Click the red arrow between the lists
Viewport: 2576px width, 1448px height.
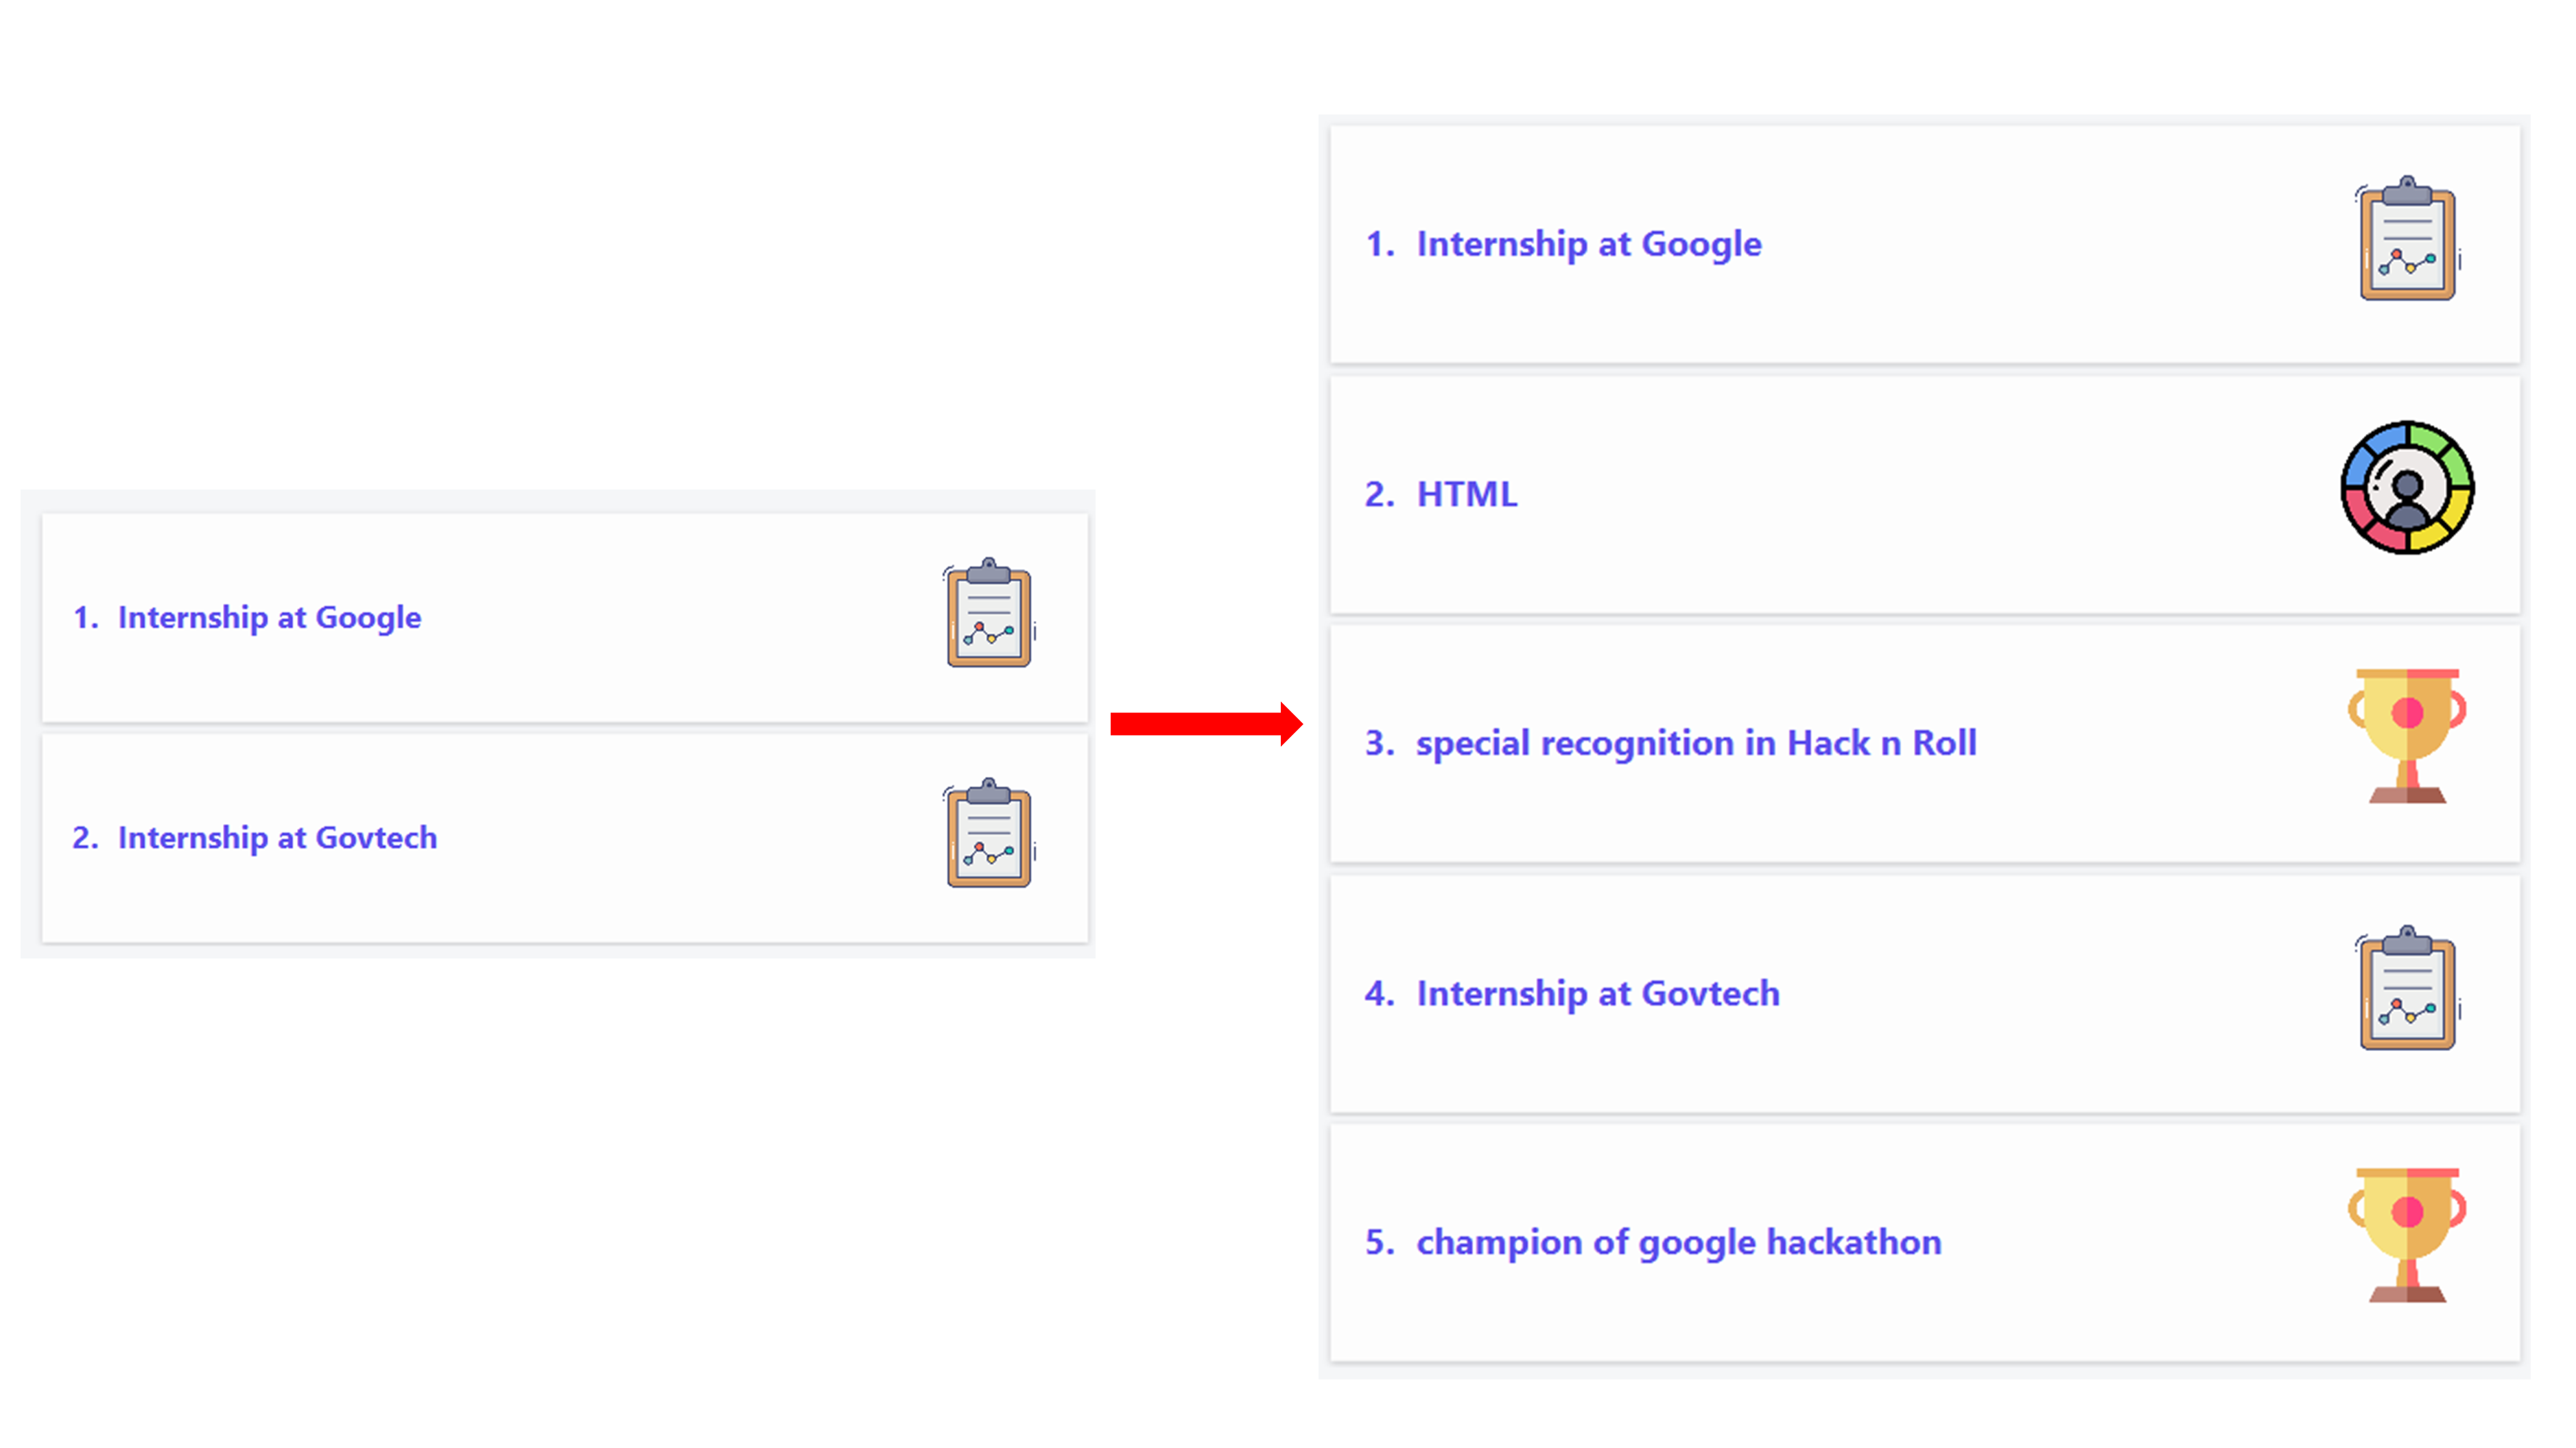[x=1206, y=723]
